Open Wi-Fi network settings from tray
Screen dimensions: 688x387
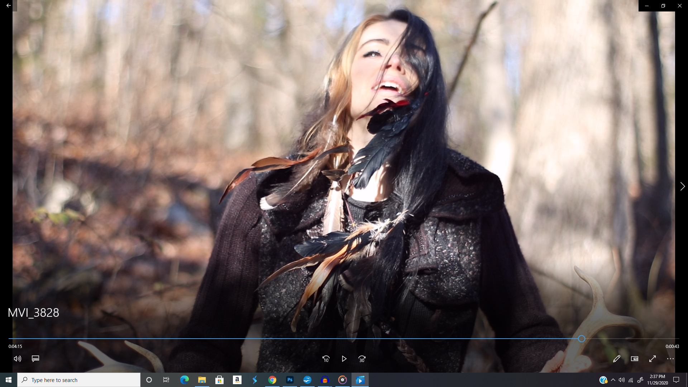[631, 380]
